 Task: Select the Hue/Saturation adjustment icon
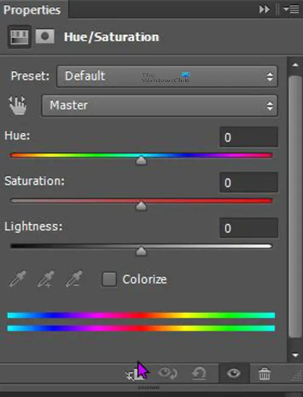tap(19, 37)
